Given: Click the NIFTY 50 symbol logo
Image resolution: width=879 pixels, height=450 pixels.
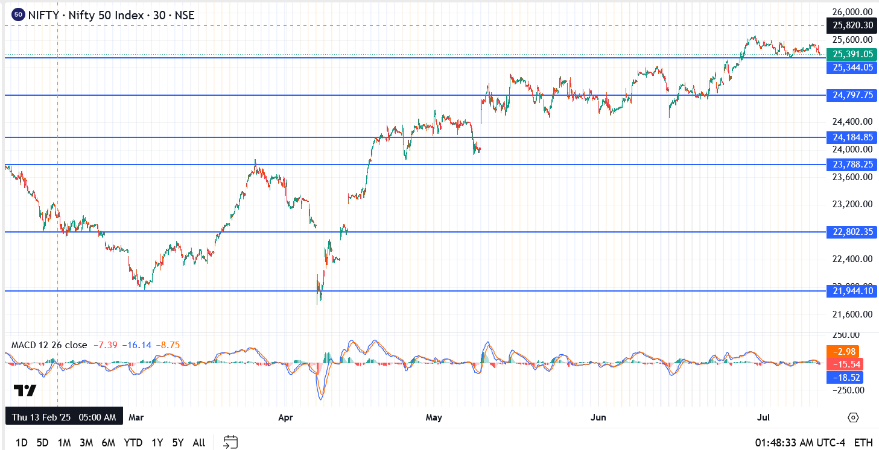Looking at the screenshot, I should 18,15.
